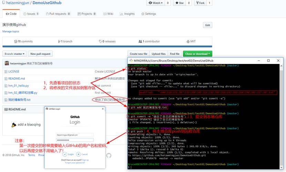The width and height of the screenshot is (286, 172).
Task: Click the email field in GitHub Login
Action: tap(75, 135)
